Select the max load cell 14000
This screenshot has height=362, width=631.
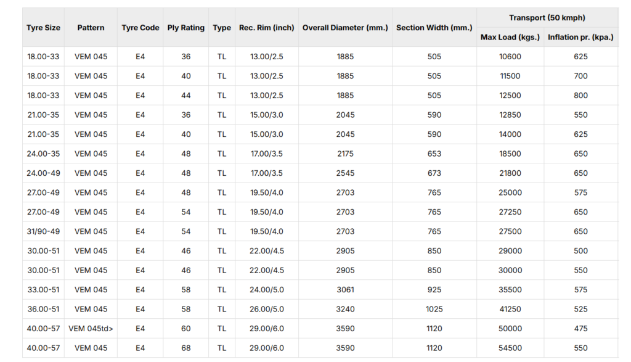tap(510, 134)
